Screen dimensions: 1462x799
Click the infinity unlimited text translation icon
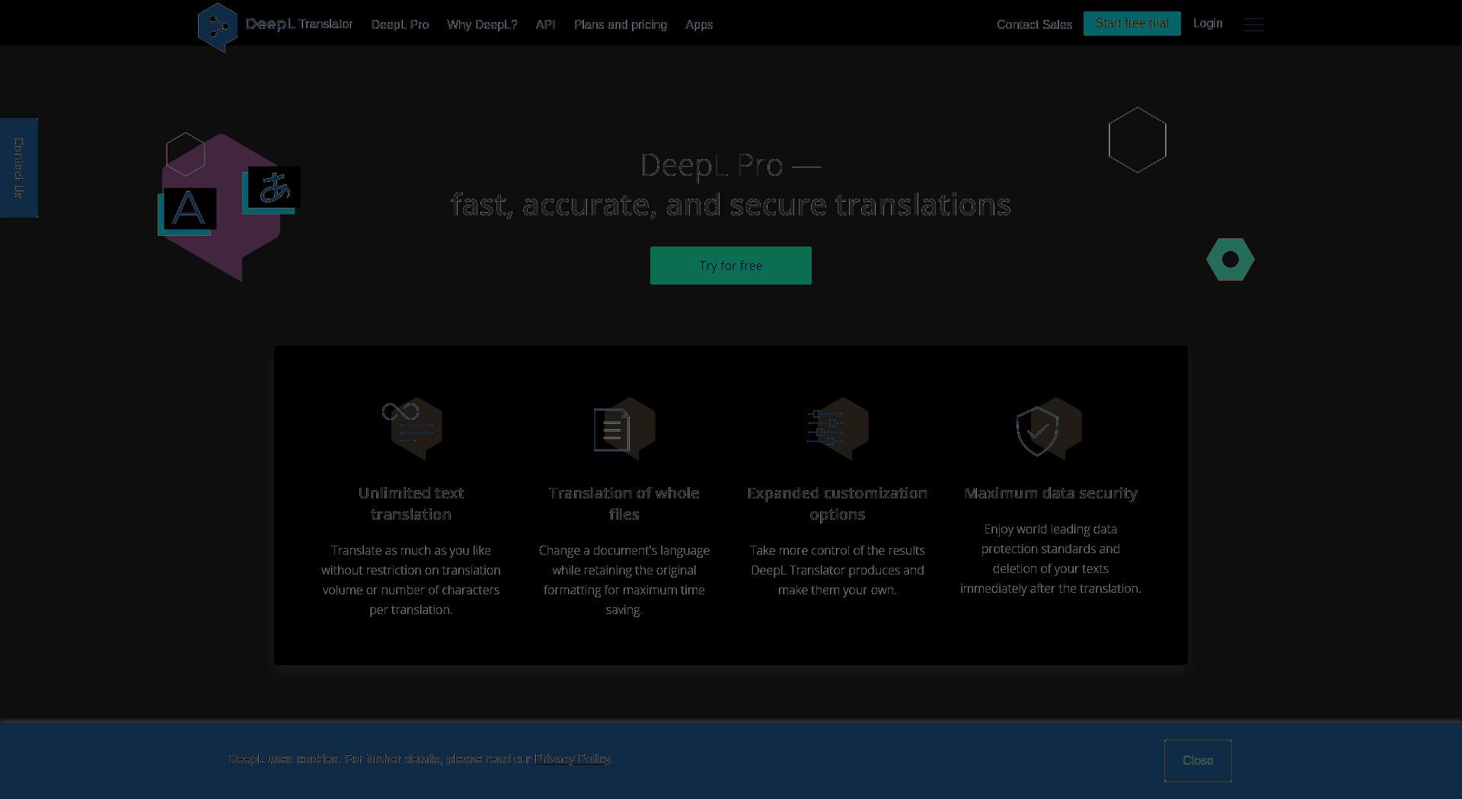pyautogui.click(x=412, y=429)
